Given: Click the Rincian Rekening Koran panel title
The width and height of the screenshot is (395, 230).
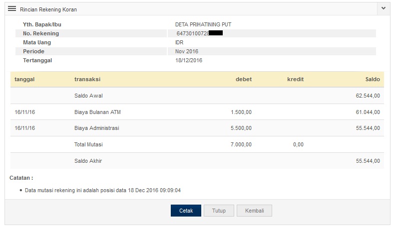Looking at the screenshot, I should (48, 9).
